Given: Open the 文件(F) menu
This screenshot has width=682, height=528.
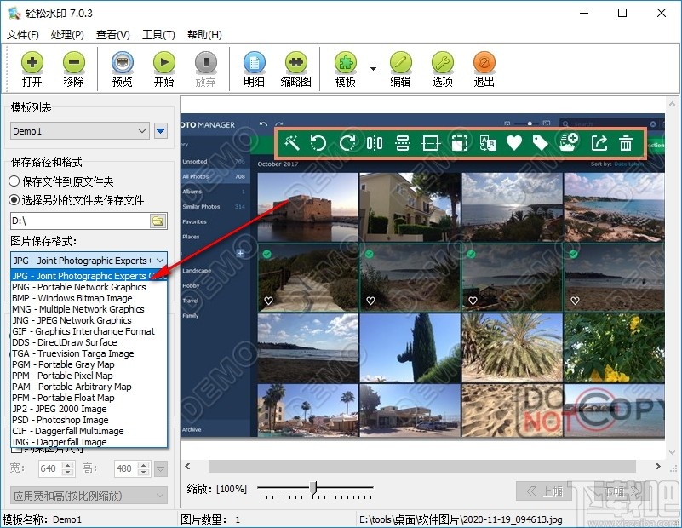Looking at the screenshot, I should tap(23, 35).
